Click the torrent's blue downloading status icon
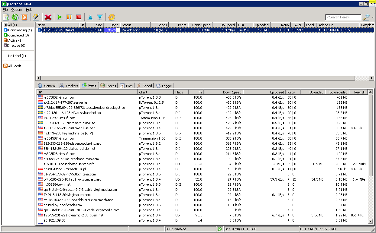This screenshot has width=376, height=233. (40, 30)
